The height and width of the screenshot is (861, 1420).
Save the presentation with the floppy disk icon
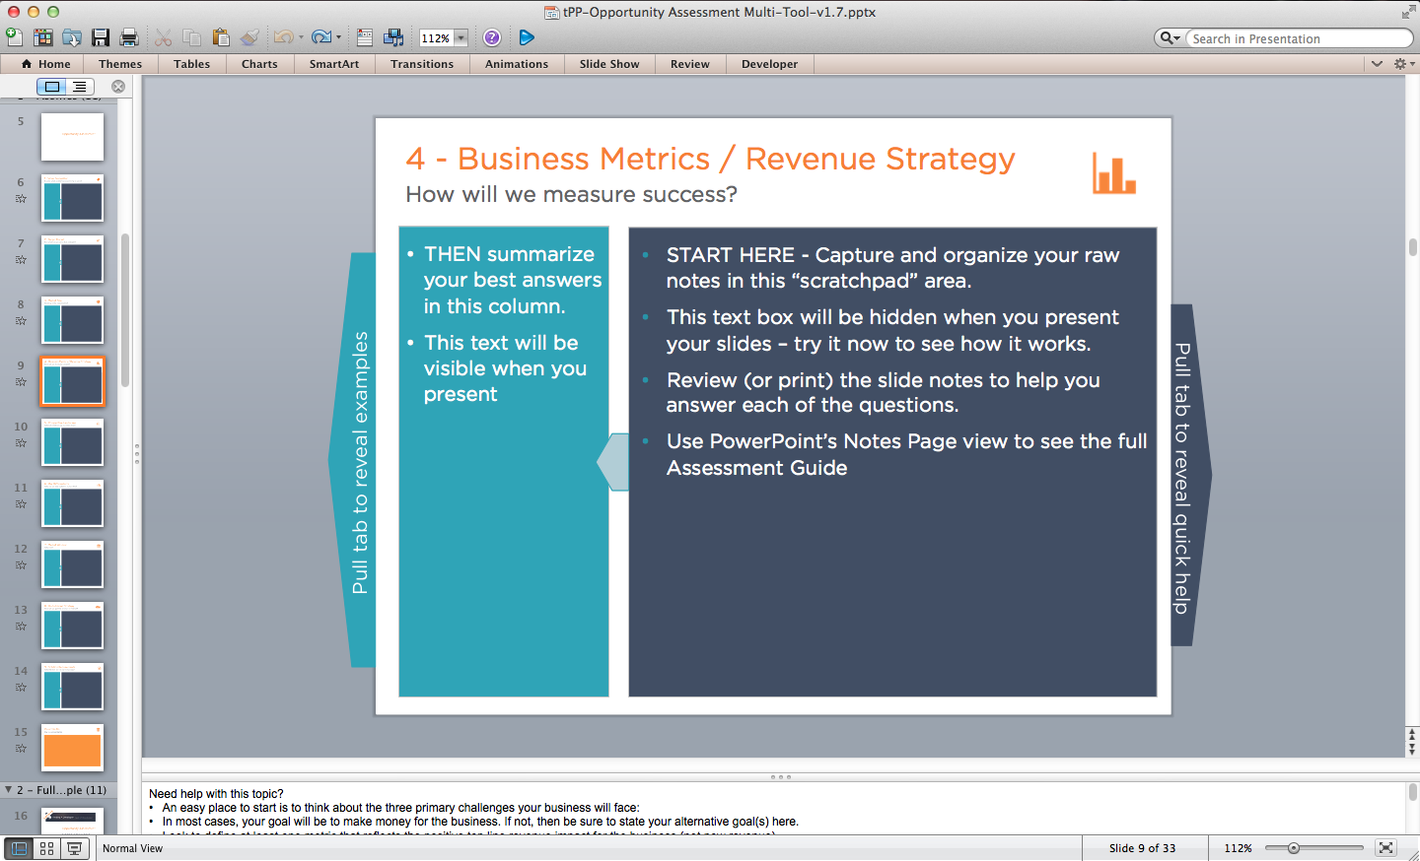[101, 37]
